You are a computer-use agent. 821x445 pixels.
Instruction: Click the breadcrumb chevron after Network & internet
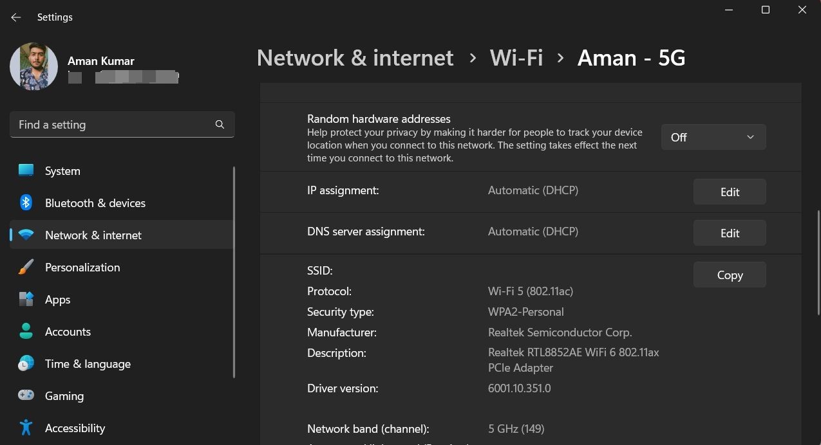tap(473, 58)
